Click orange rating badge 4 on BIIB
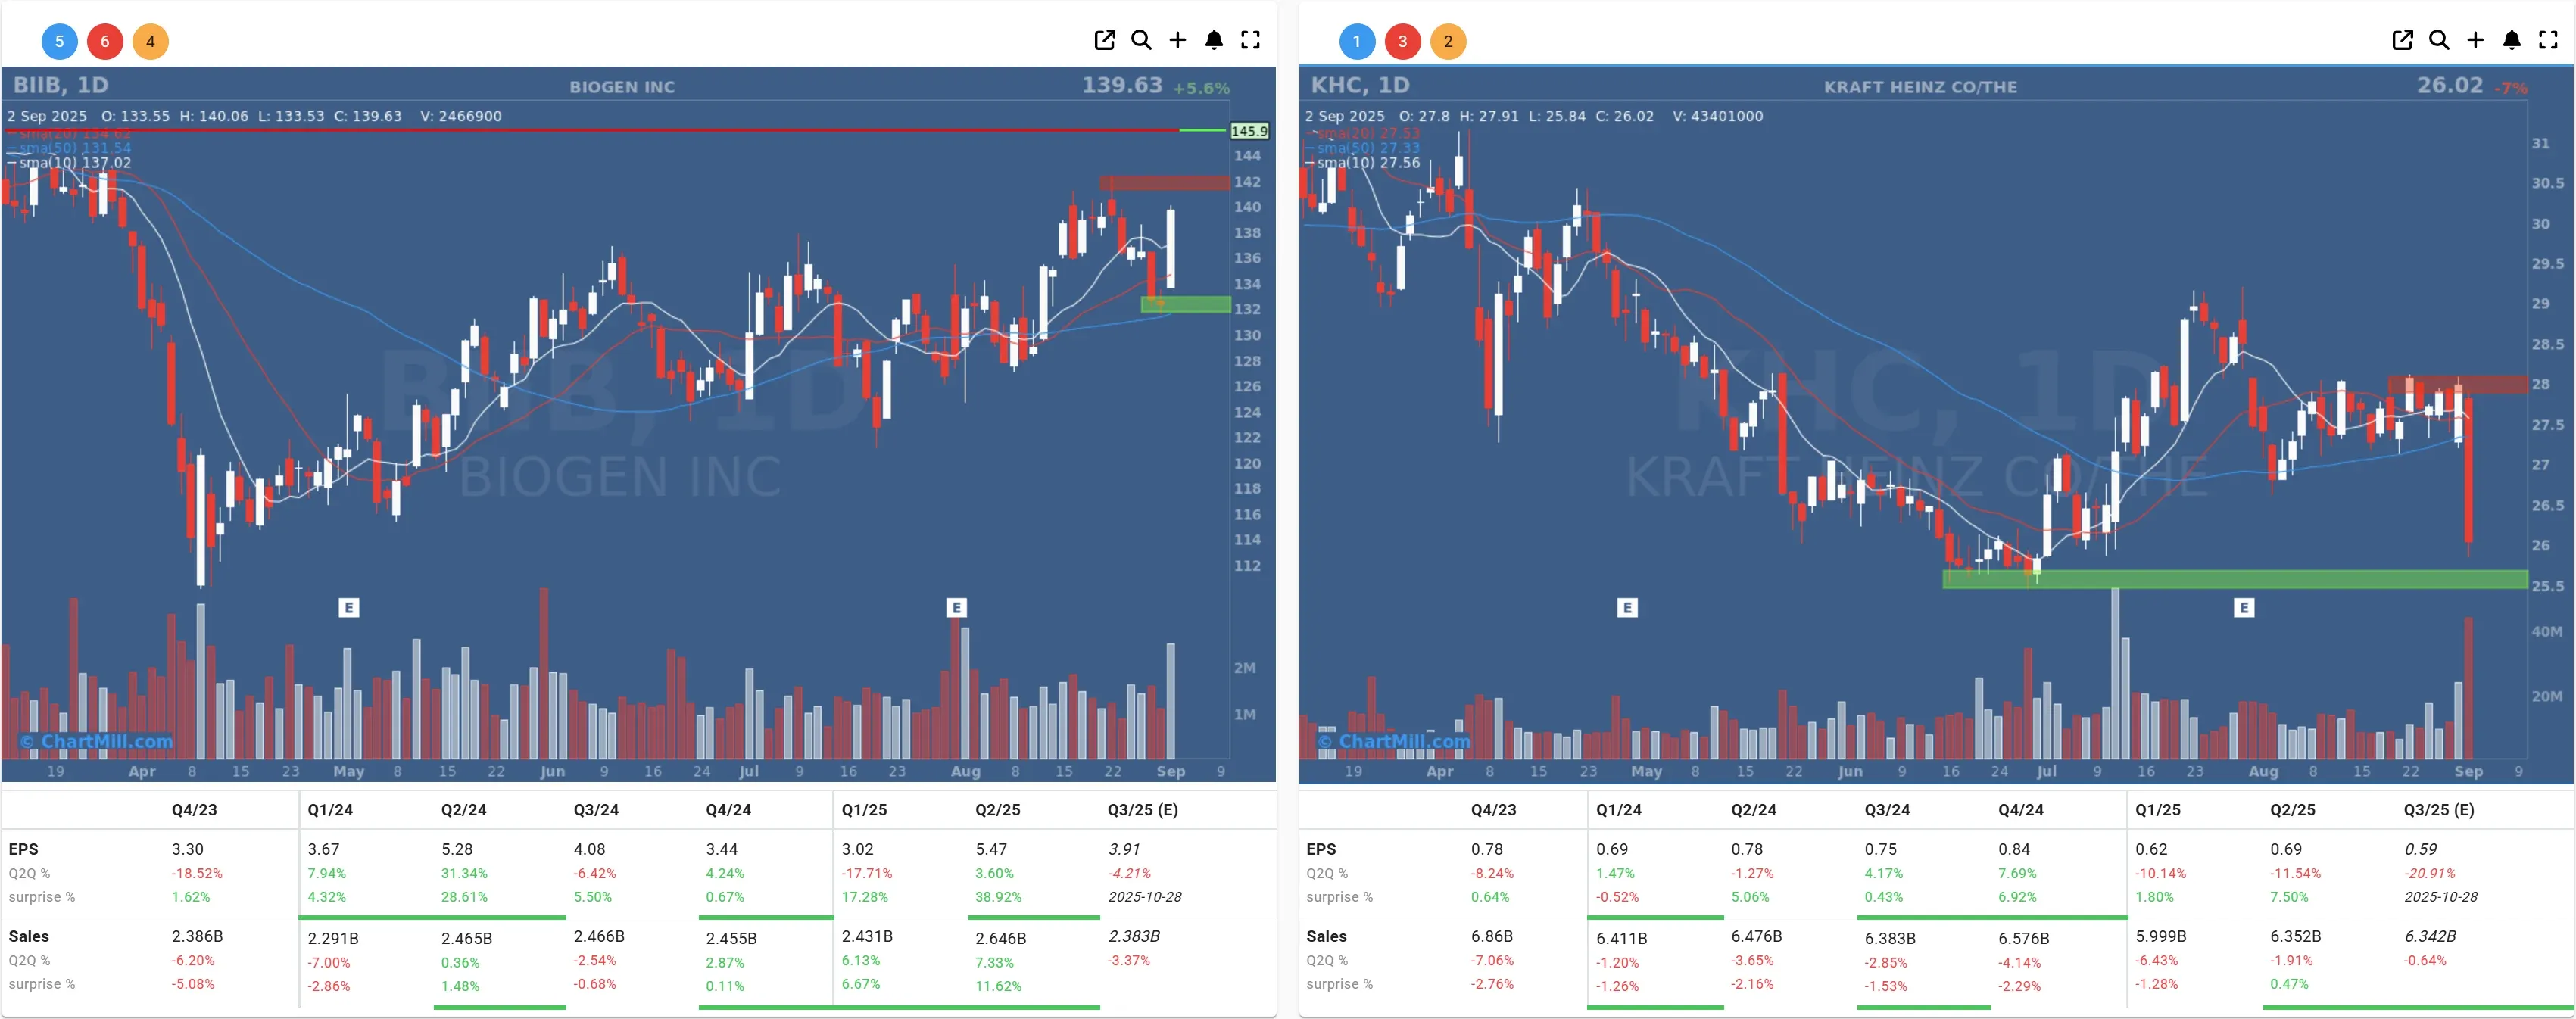The height and width of the screenshot is (1019, 2576). coord(151,41)
